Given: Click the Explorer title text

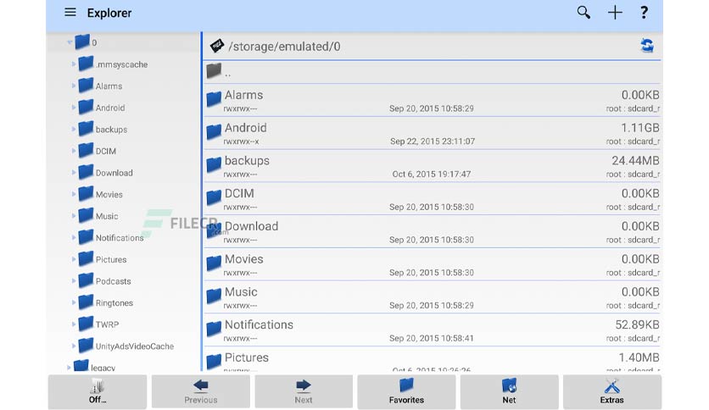Looking at the screenshot, I should point(109,13).
